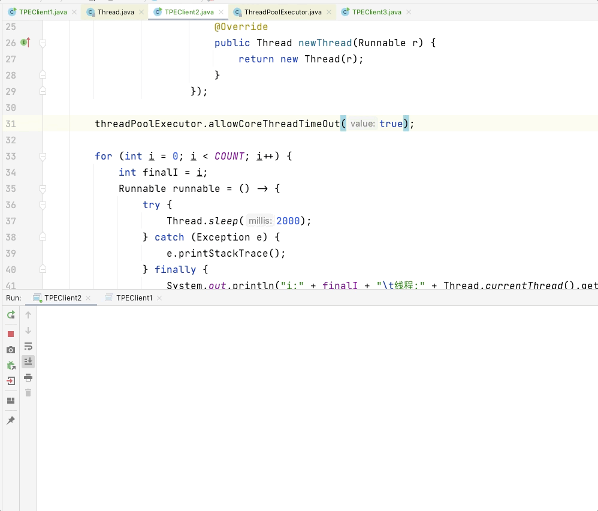Screen dimensions: 598x511
Task: Click the @Override annotation
Action: (241, 27)
